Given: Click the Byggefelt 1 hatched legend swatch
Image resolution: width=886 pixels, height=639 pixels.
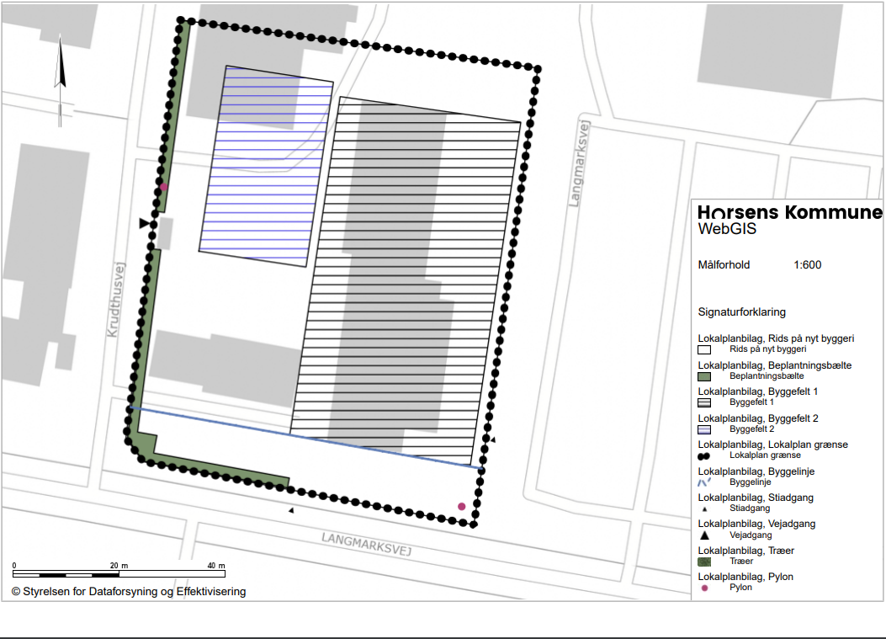Looking at the screenshot, I should [x=705, y=402].
